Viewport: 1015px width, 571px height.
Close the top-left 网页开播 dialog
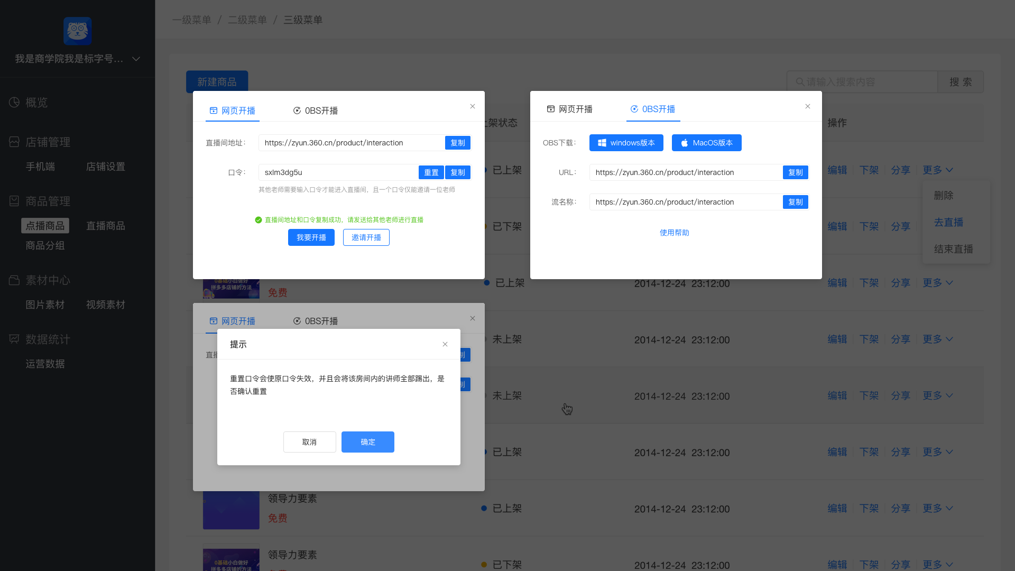(x=473, y=106)
